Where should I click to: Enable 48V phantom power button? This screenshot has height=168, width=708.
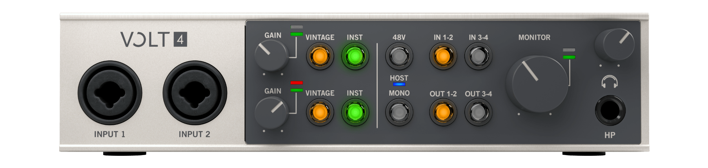click(x=399, y=56)
